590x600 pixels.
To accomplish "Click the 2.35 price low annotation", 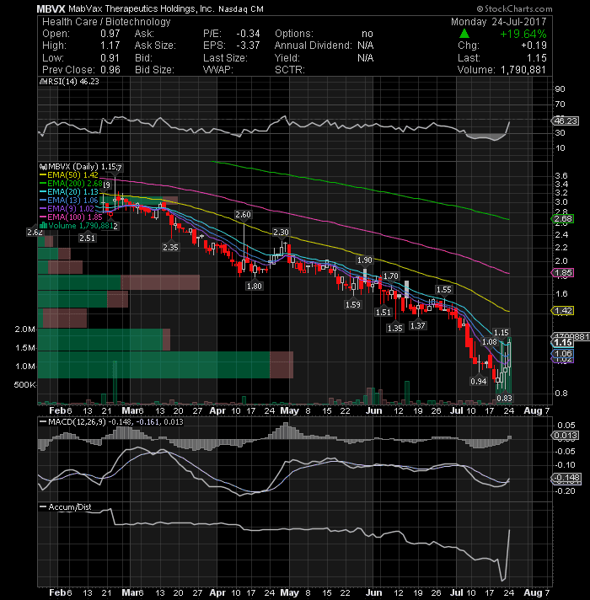I will pyautogui.click(x=170, y=248).
